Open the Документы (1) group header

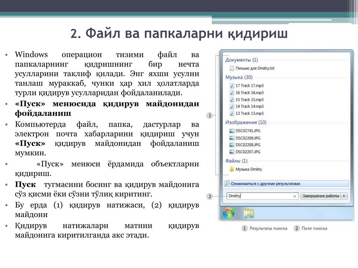[x=242, y=60]
